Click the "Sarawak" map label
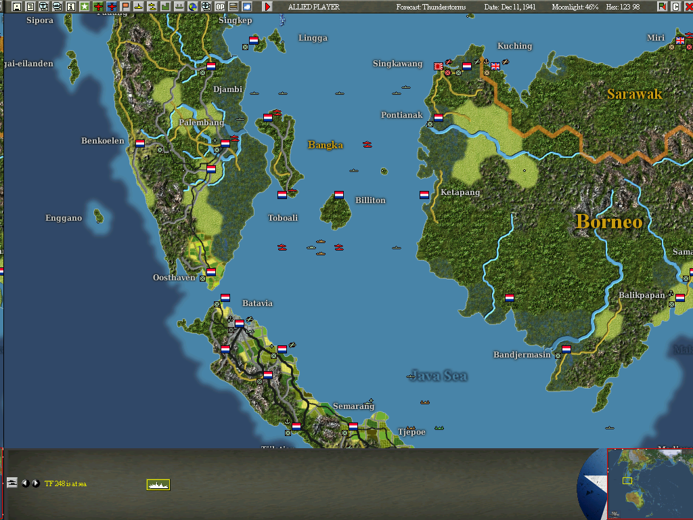This screenshot has width=693, height=520. pos(635,93)
